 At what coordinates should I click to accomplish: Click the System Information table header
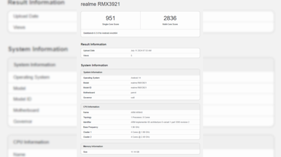point(93,72)
